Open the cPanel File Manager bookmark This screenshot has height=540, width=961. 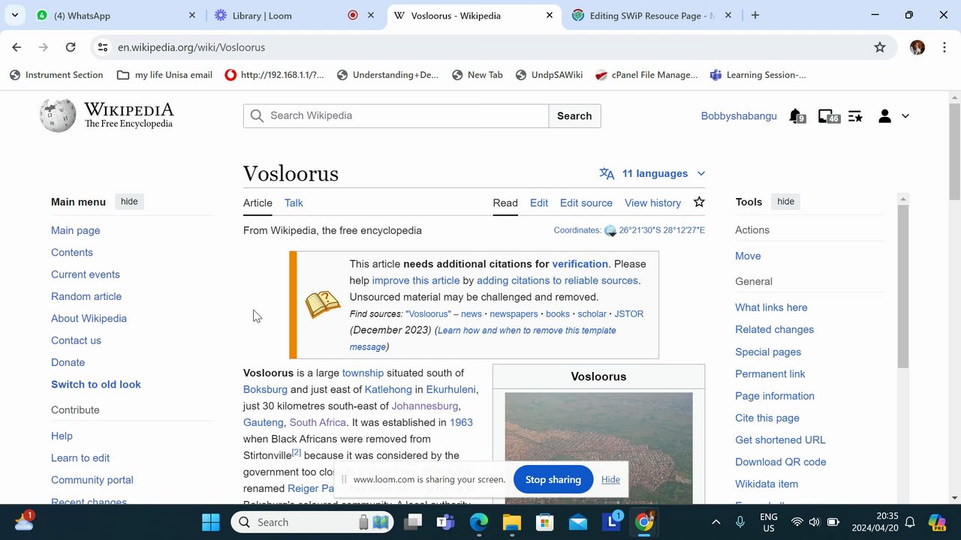[646, 75]
